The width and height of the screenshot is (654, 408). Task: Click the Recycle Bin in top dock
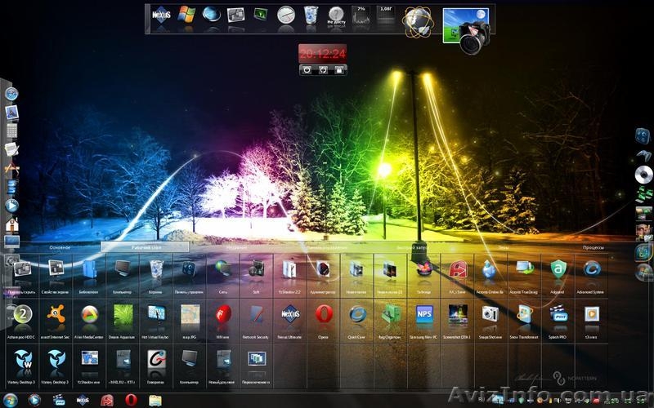point(311,15)
